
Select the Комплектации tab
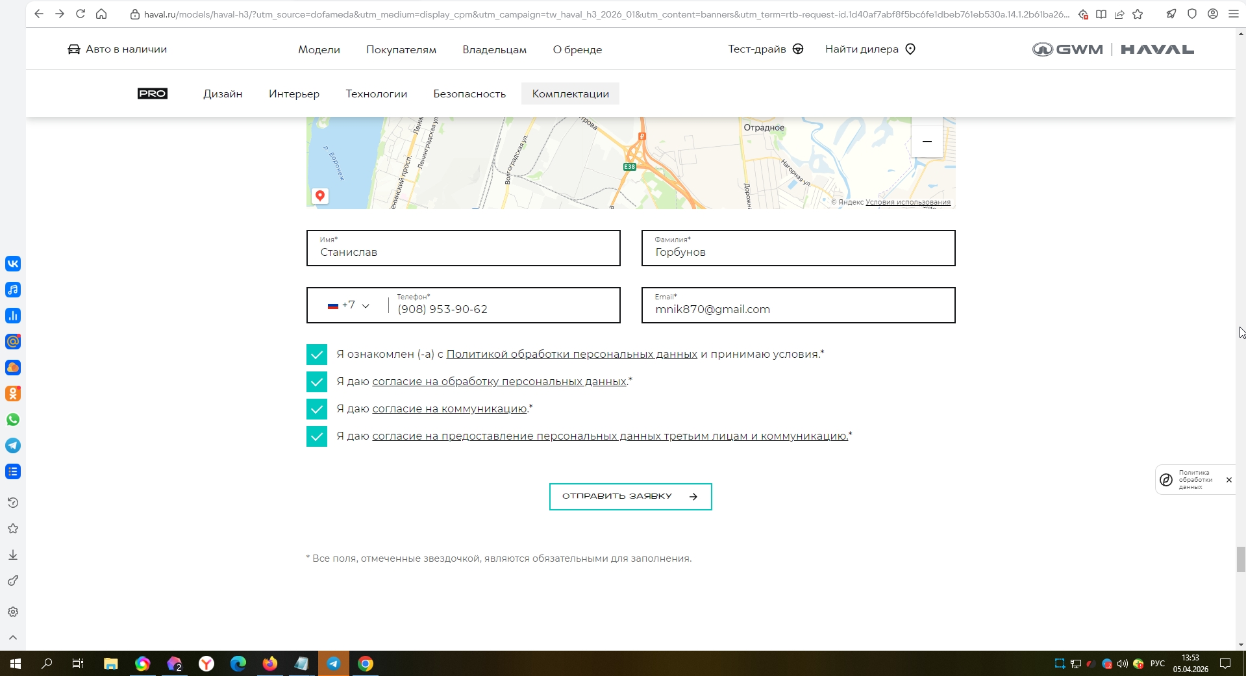coord(571,94)
